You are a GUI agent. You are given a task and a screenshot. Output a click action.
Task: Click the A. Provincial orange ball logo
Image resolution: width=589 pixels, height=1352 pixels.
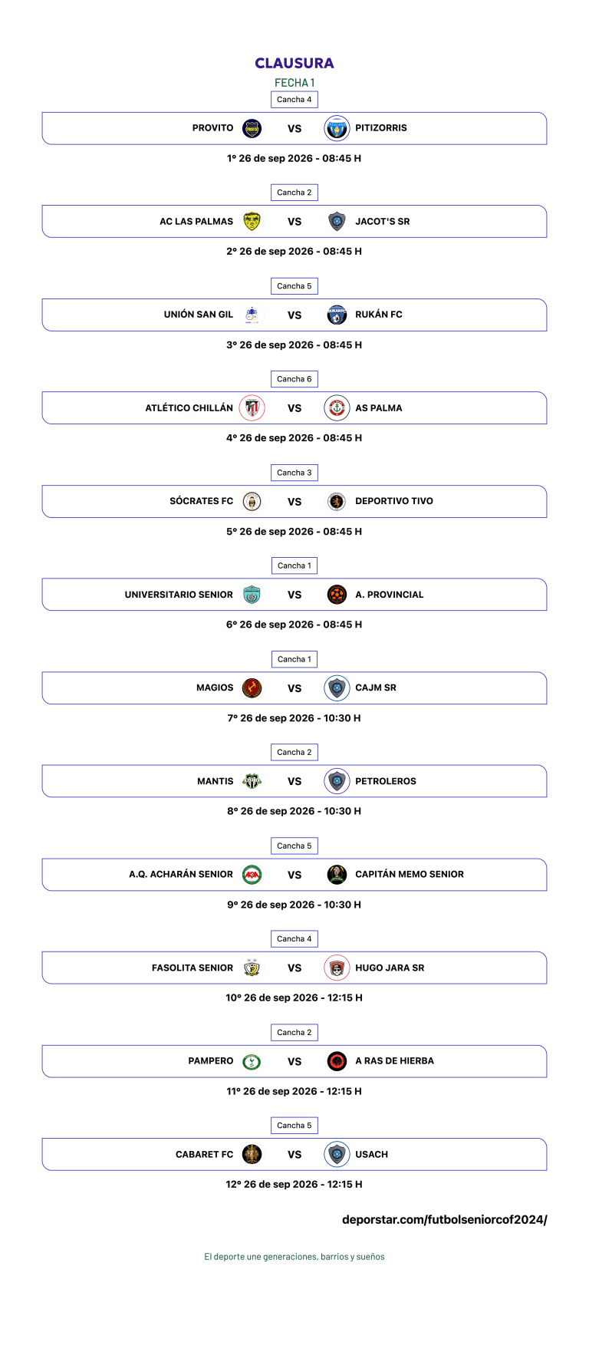pyautogui.click(x=337, y=595)
